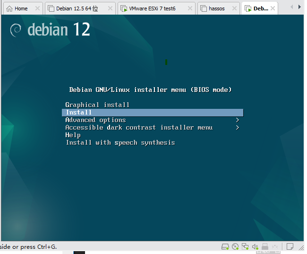Image resolution: width=307 pixels, height=254 pixels.
Task: Close the Debian 12.5 64 tab
Action: 110,8
